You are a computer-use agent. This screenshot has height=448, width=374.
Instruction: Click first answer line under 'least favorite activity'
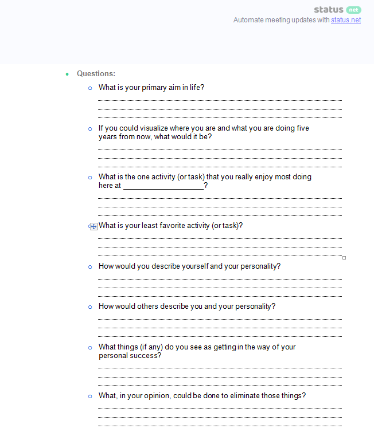[x=220, y=237]
